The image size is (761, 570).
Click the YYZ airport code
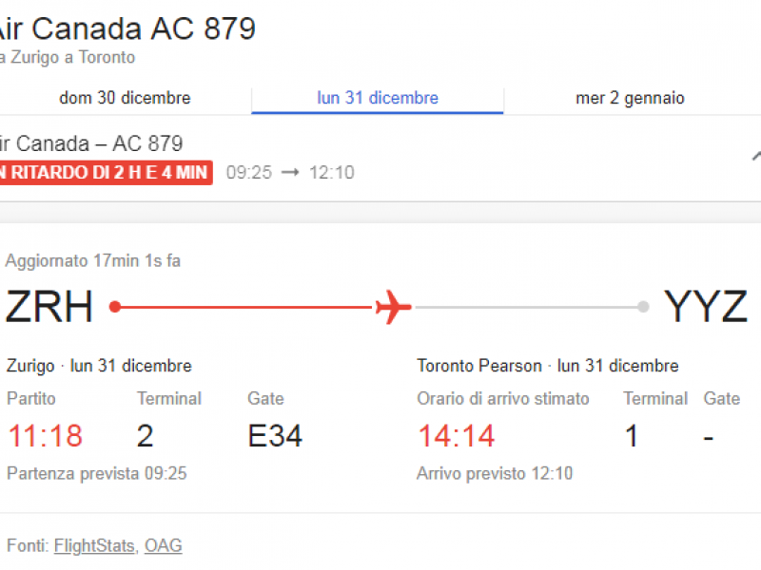click(705, 306)
